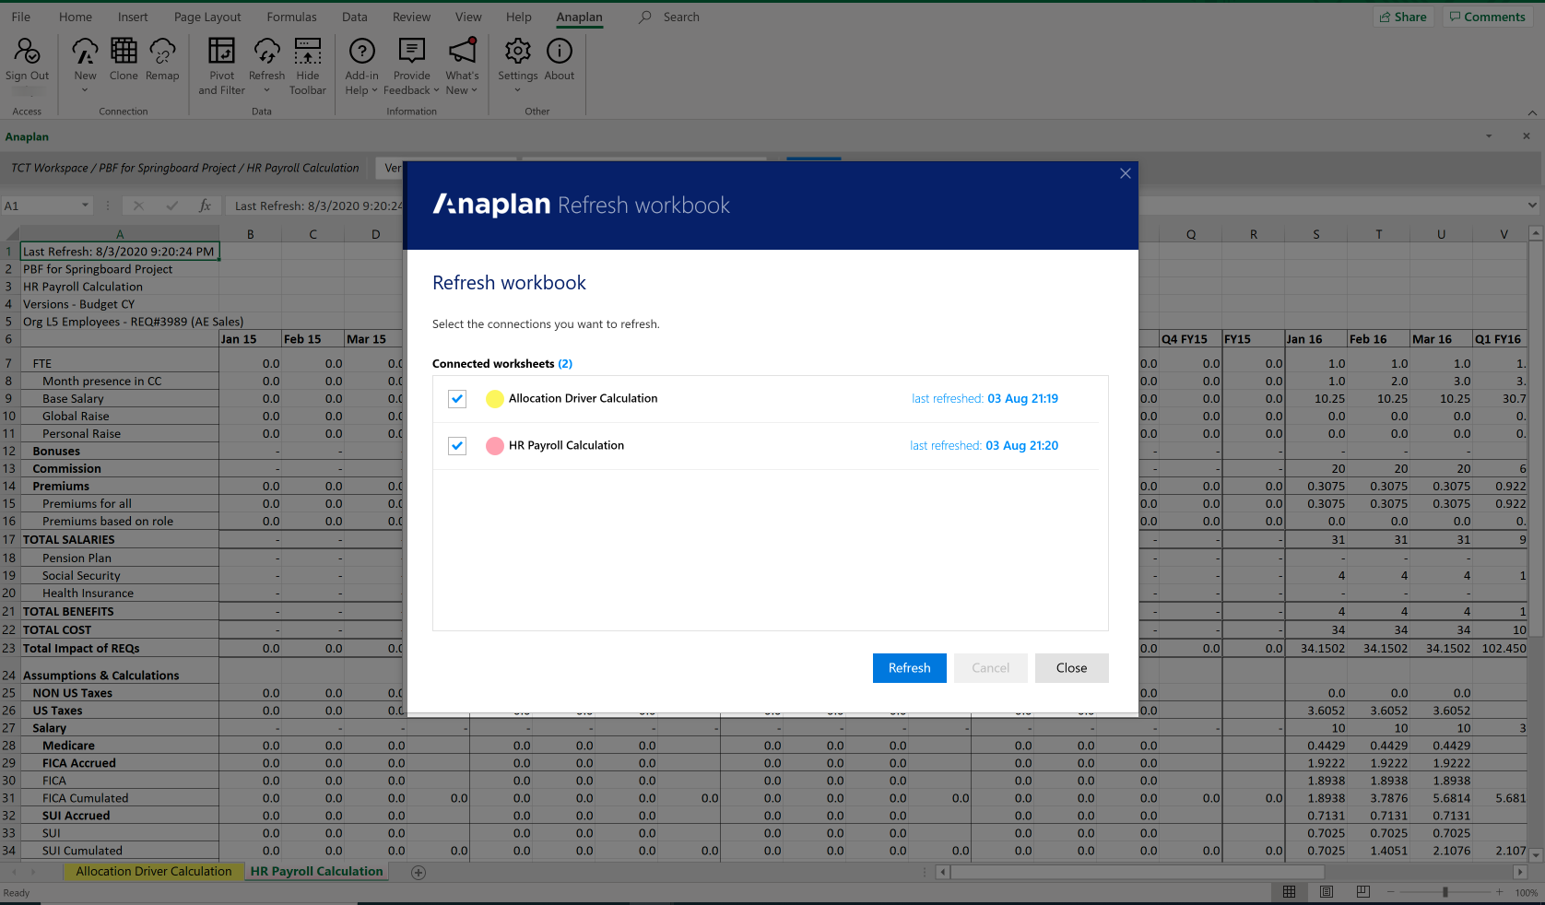Switch to Page Layout view in status bar
The width and height of the screenshot is (1545, 905).
tap(1326, 892)
